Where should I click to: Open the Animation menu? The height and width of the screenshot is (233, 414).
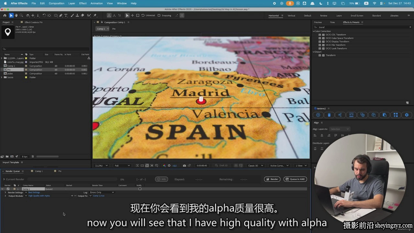tap(96, 3)
